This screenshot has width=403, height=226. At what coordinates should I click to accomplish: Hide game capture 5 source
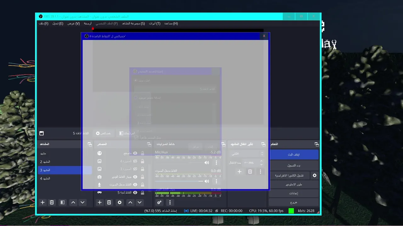pyautogui.click(x=135, y=192)
